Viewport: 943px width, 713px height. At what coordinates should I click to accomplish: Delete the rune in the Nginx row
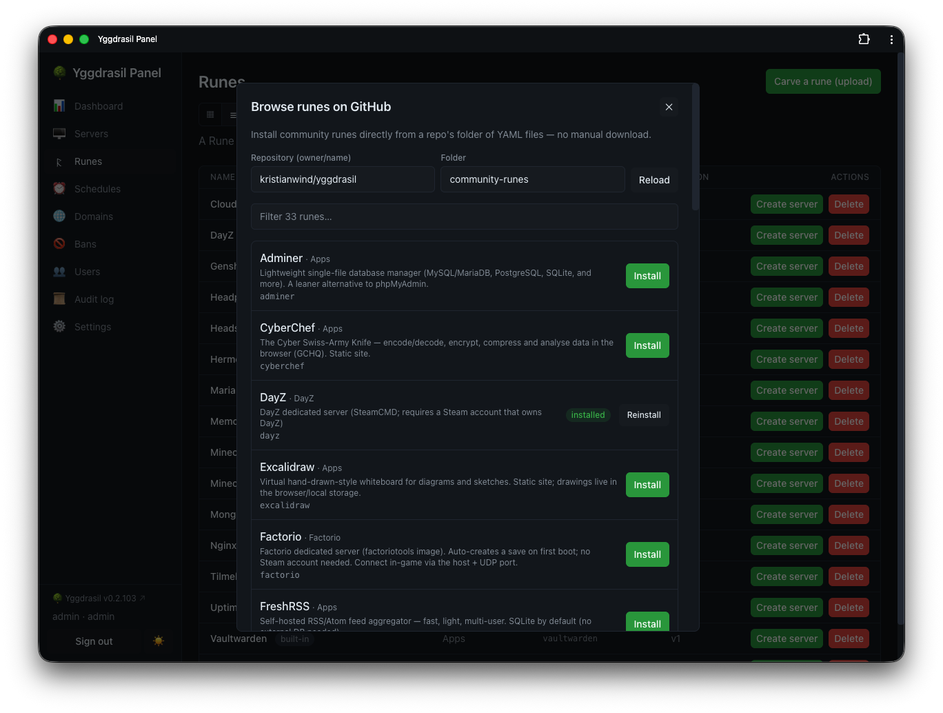click(x=849, y=545)
